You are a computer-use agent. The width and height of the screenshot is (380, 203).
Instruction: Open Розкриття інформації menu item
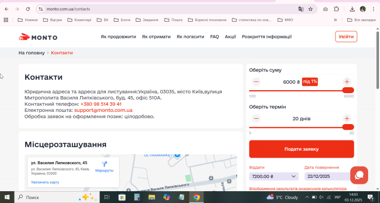(267, 36)
